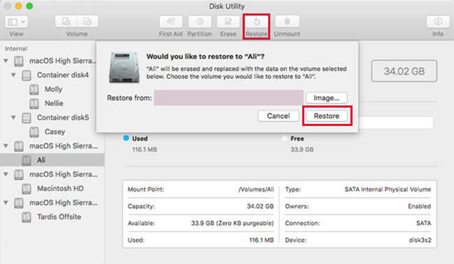Open the Restore from dropdown
The image size is (454, 264).
coord(228,98)
